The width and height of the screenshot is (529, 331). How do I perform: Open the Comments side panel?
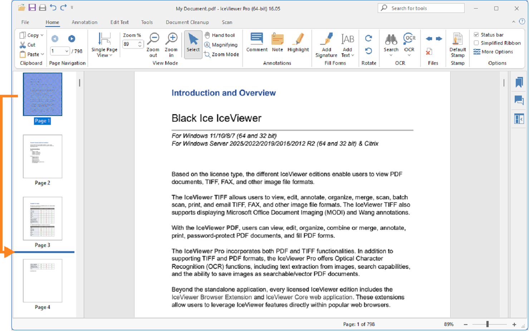coord(519,100)
